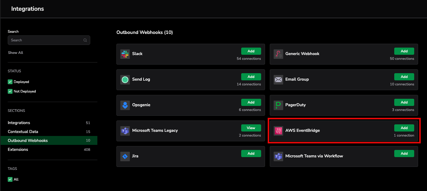View Microsoft Teams Legacy connections
427x191 pixels.
pyautogui.click(x=251, y=128)
